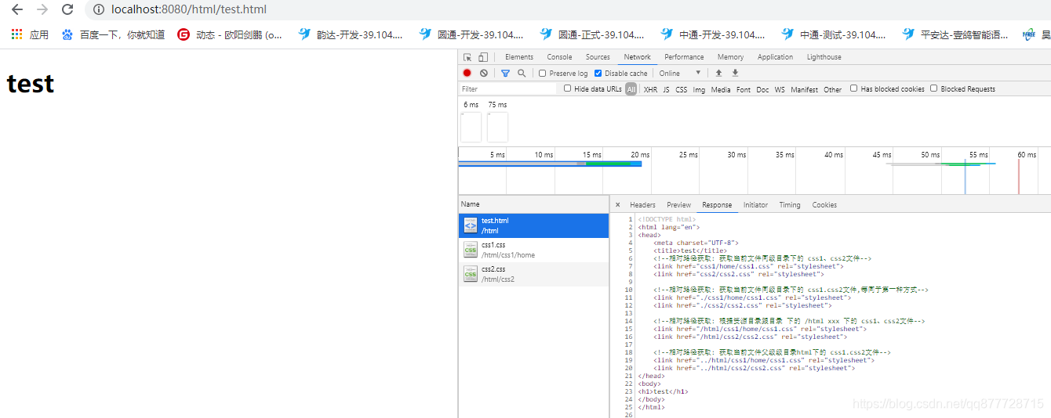Filter requests by XHR
1051x418 pixels.
click(x=650, y=89)
